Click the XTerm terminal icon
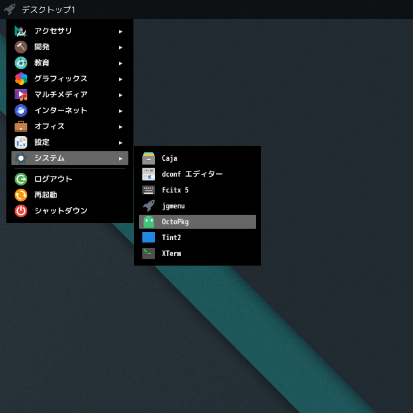413x413 pixels. [x=149, y=254]
